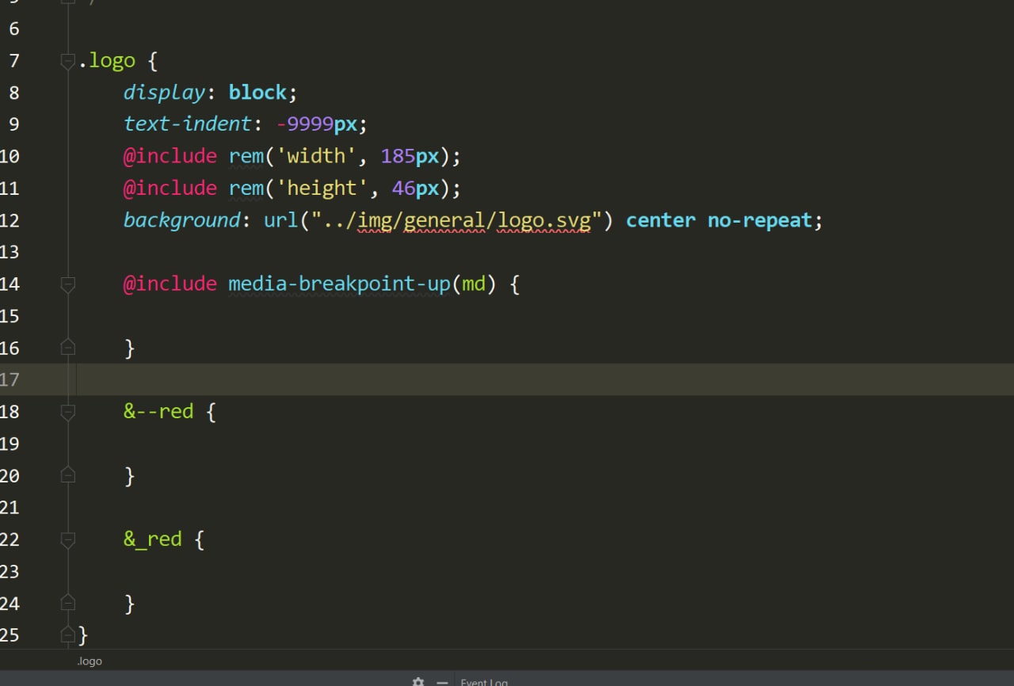Place the caret on highlighted empty line 17

click(545, 379)
